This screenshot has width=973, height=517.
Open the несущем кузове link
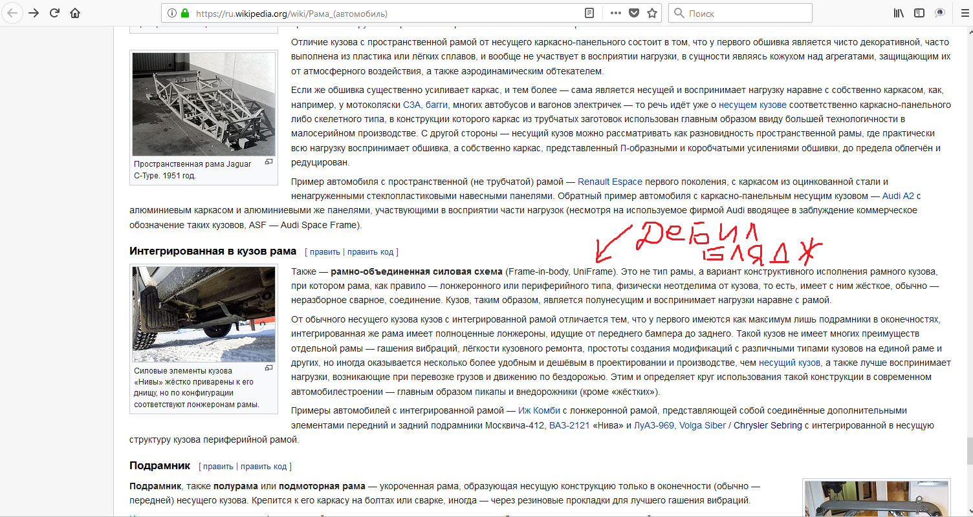752,105
